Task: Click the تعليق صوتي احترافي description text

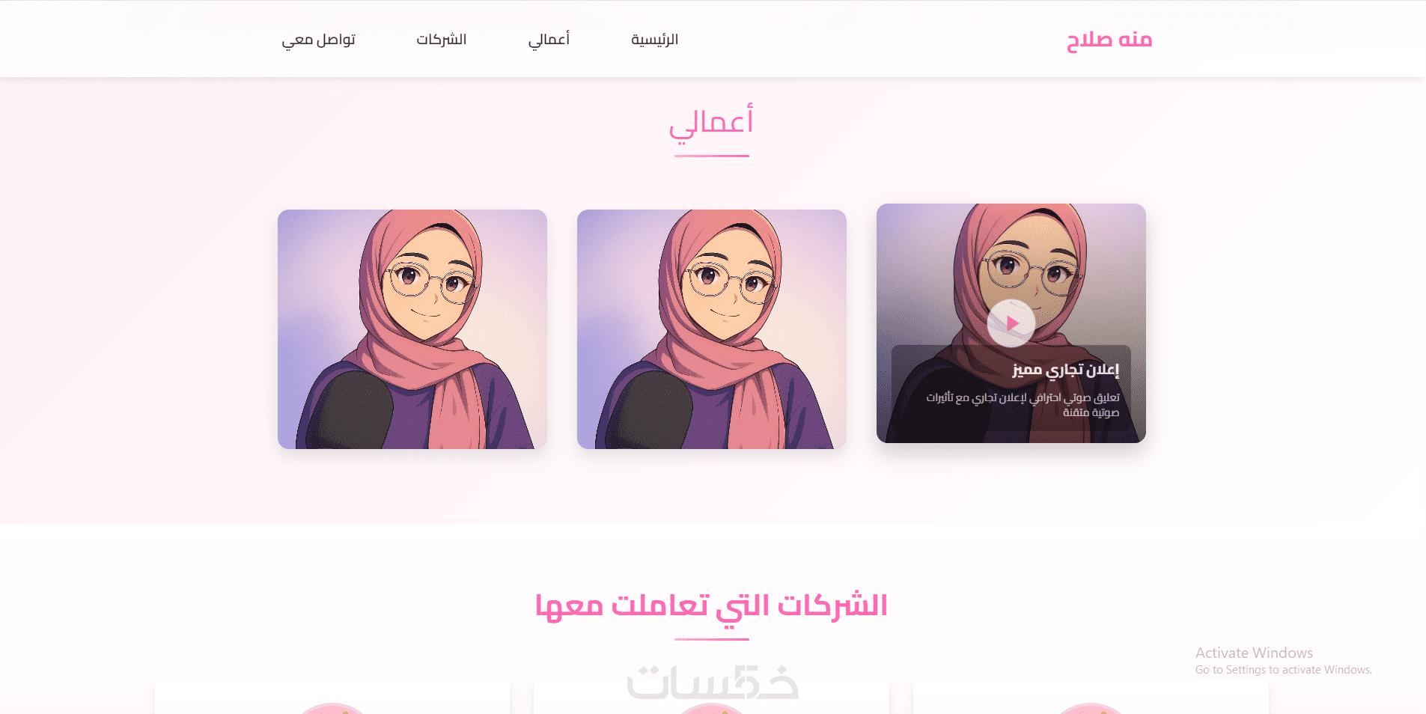Action: pos(1023,405)
